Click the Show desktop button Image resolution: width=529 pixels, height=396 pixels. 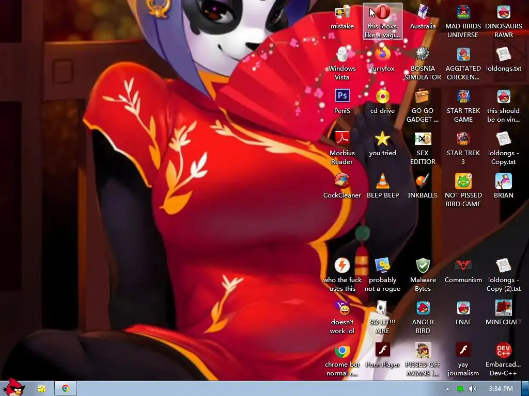coord(525,389)
